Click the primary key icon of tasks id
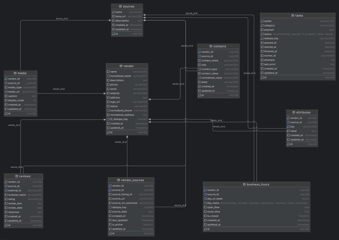Viewport: 339px width, 240px height. [262, 77]
